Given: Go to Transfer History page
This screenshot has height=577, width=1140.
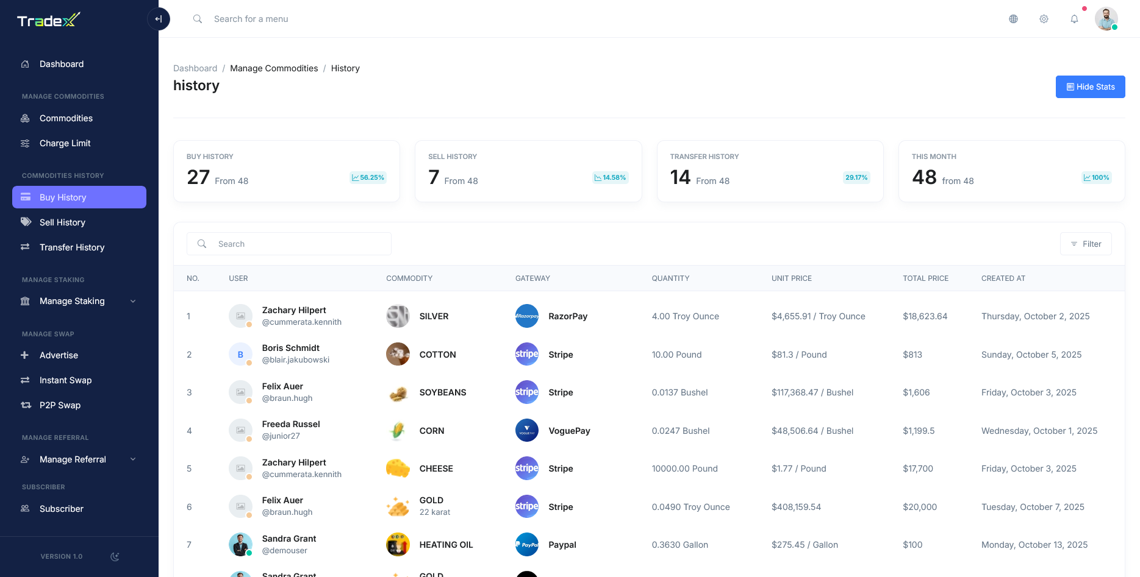Looking at the screenshot, I should [x=72, y=247].
